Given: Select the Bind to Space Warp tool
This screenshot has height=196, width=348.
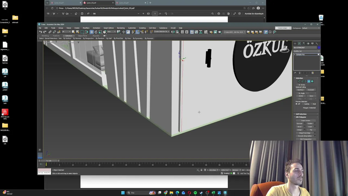Looking at the screenshot, I should [59, 32].
